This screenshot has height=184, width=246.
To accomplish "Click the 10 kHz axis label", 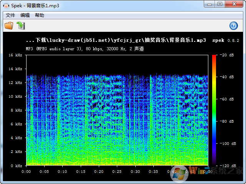I will click(15, 96).
